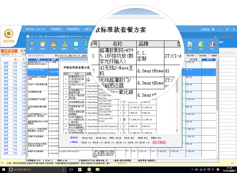Close the quotation editor window

point(216,37)
